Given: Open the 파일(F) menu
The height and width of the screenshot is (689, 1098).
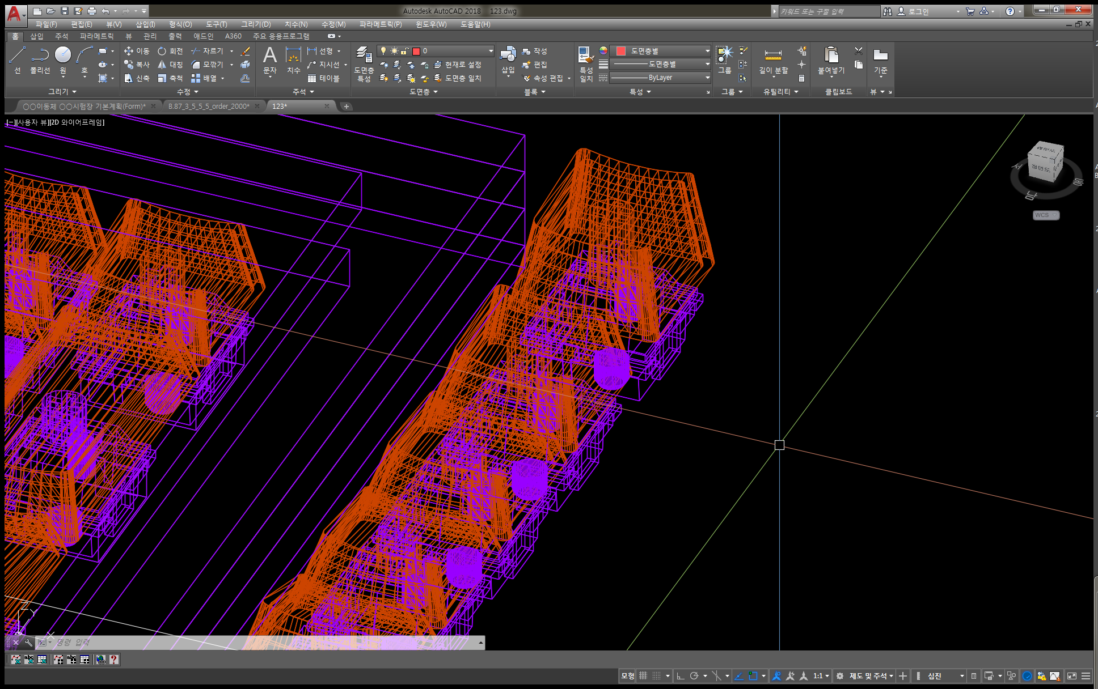Looking at the screenshot, I should click(46, 24).
